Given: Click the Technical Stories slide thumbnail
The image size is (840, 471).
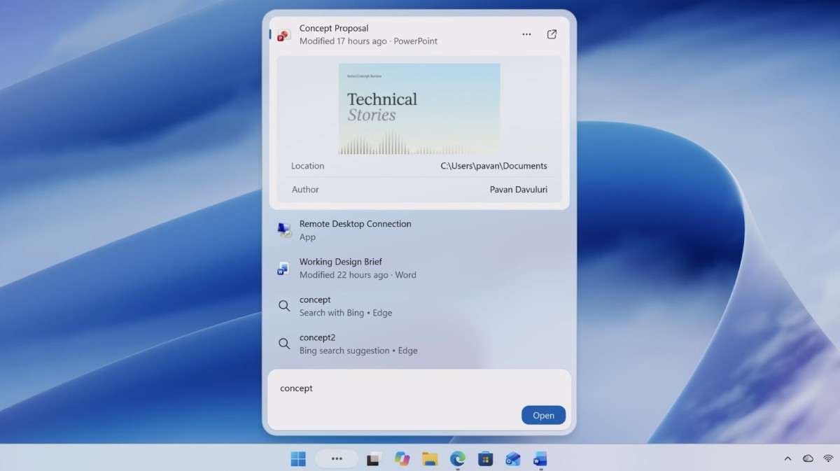Looking at the screenshot, I should point(419,108).
